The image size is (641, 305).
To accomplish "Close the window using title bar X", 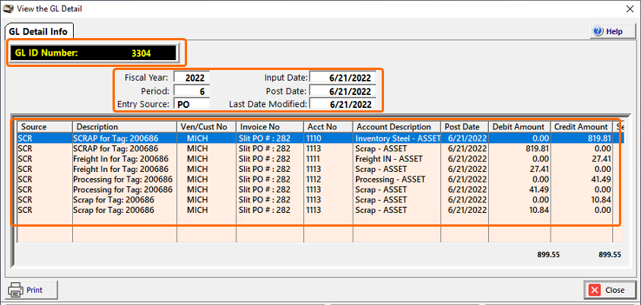I will pos(627,8).
